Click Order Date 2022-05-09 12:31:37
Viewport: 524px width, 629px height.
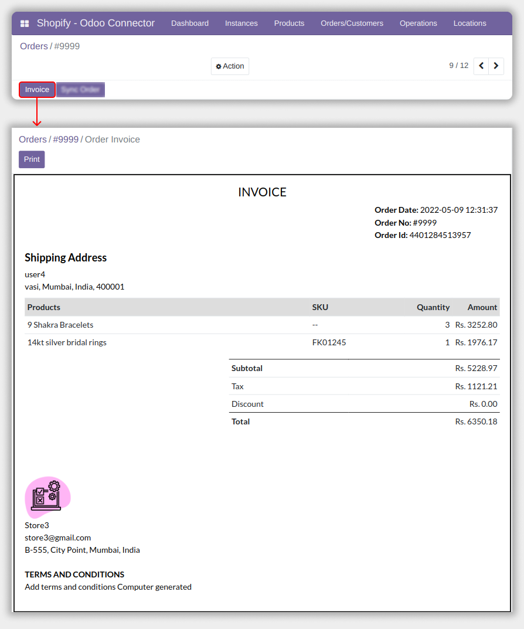coord(436,210)
